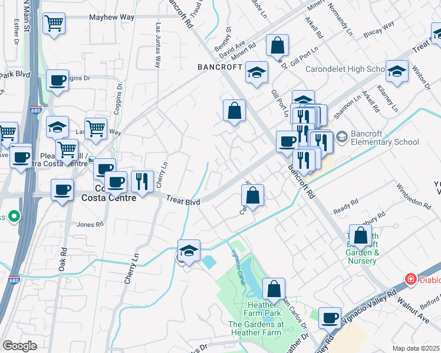Select the Esther Dr street label
This screenshot has height=353, width=441.
[x=17, y=32]
